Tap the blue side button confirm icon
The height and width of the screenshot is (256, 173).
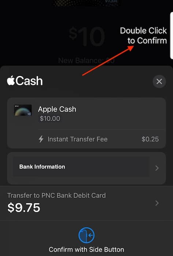pos(86,235)
